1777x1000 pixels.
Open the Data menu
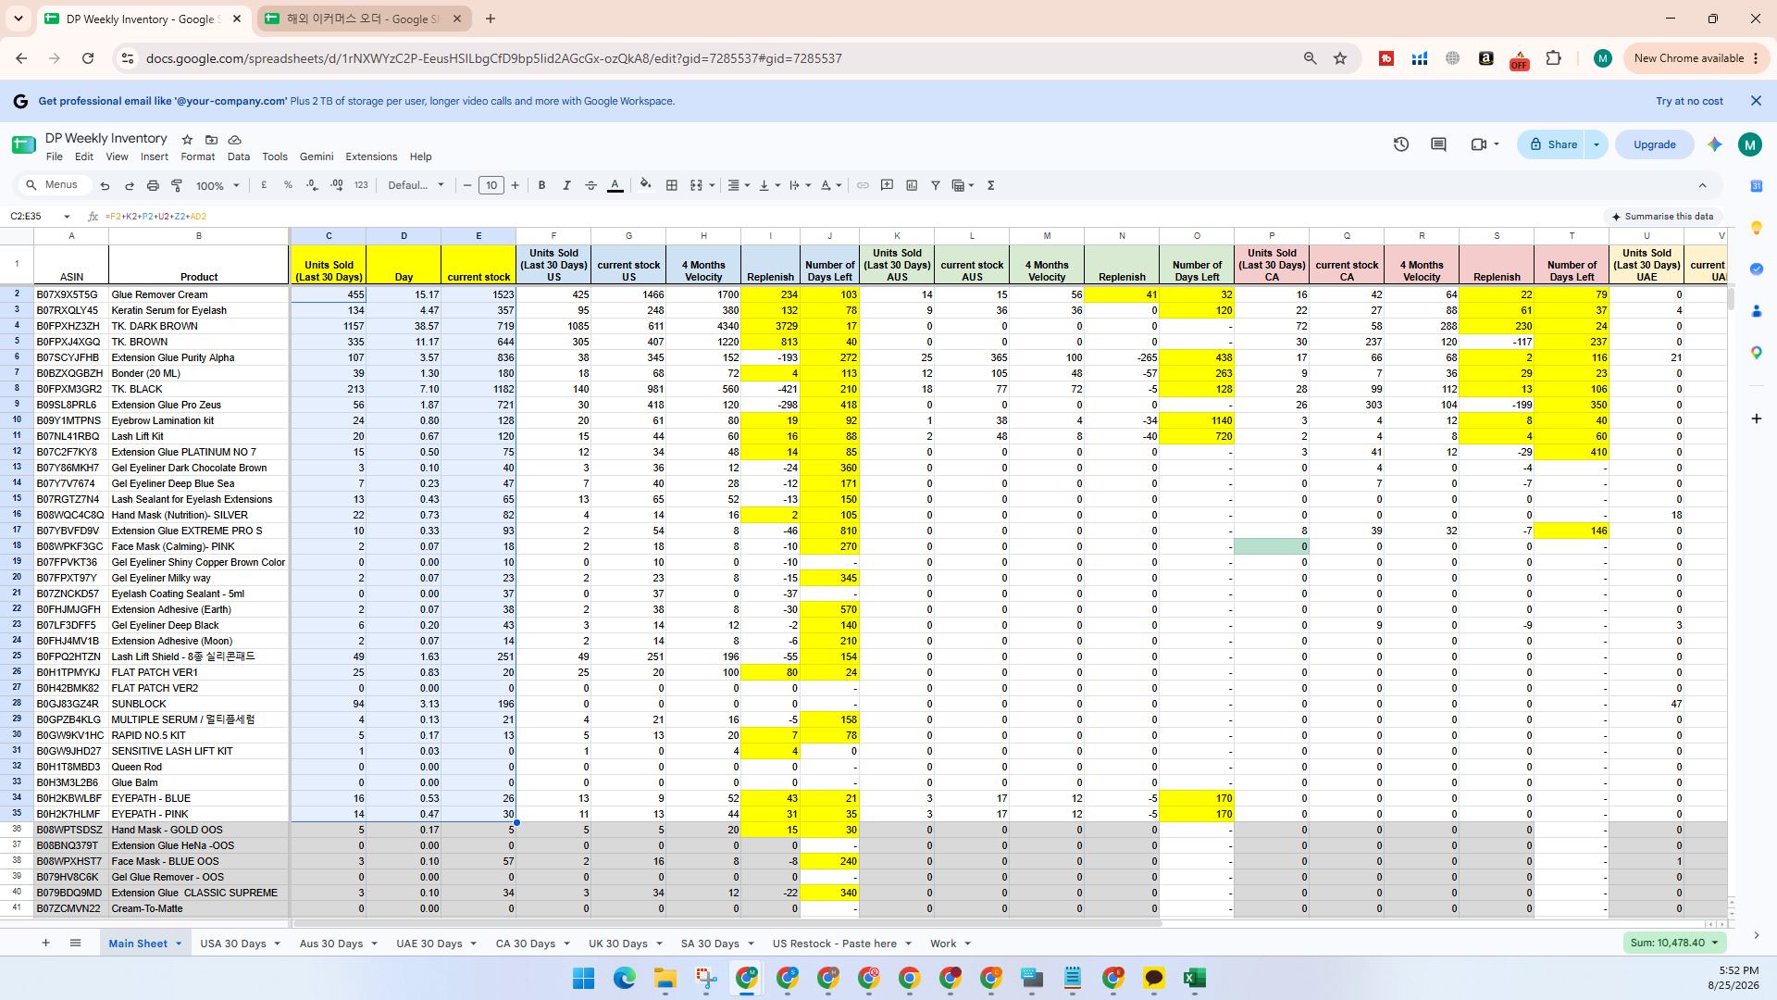click(239, 156)
